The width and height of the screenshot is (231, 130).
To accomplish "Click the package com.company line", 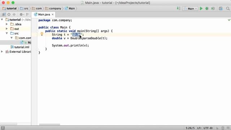I will coord(55,20).
